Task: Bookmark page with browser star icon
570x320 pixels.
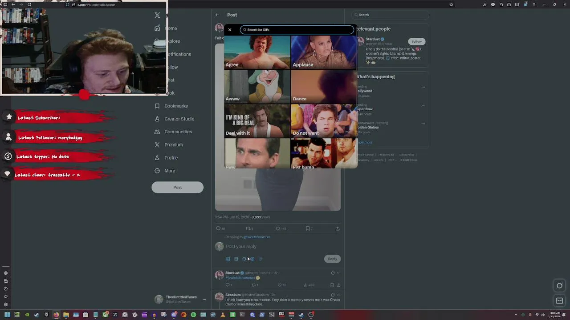Action: click(x=451, y=4)
